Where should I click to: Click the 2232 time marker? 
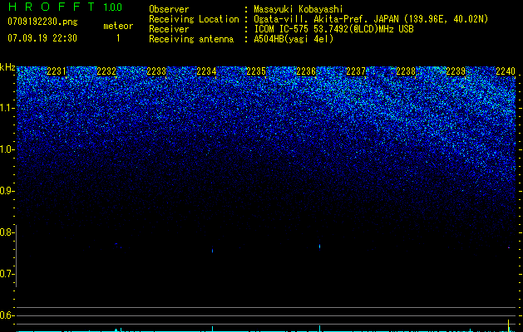106,71
